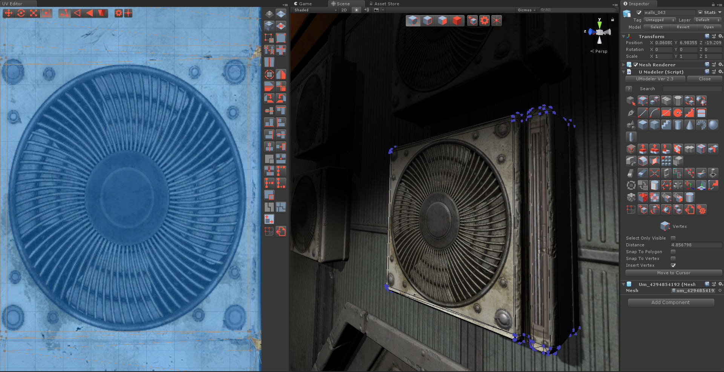Open the Gizmos dropdown
The width and height of the screenshot is (724, 372).
click(526, 10)
